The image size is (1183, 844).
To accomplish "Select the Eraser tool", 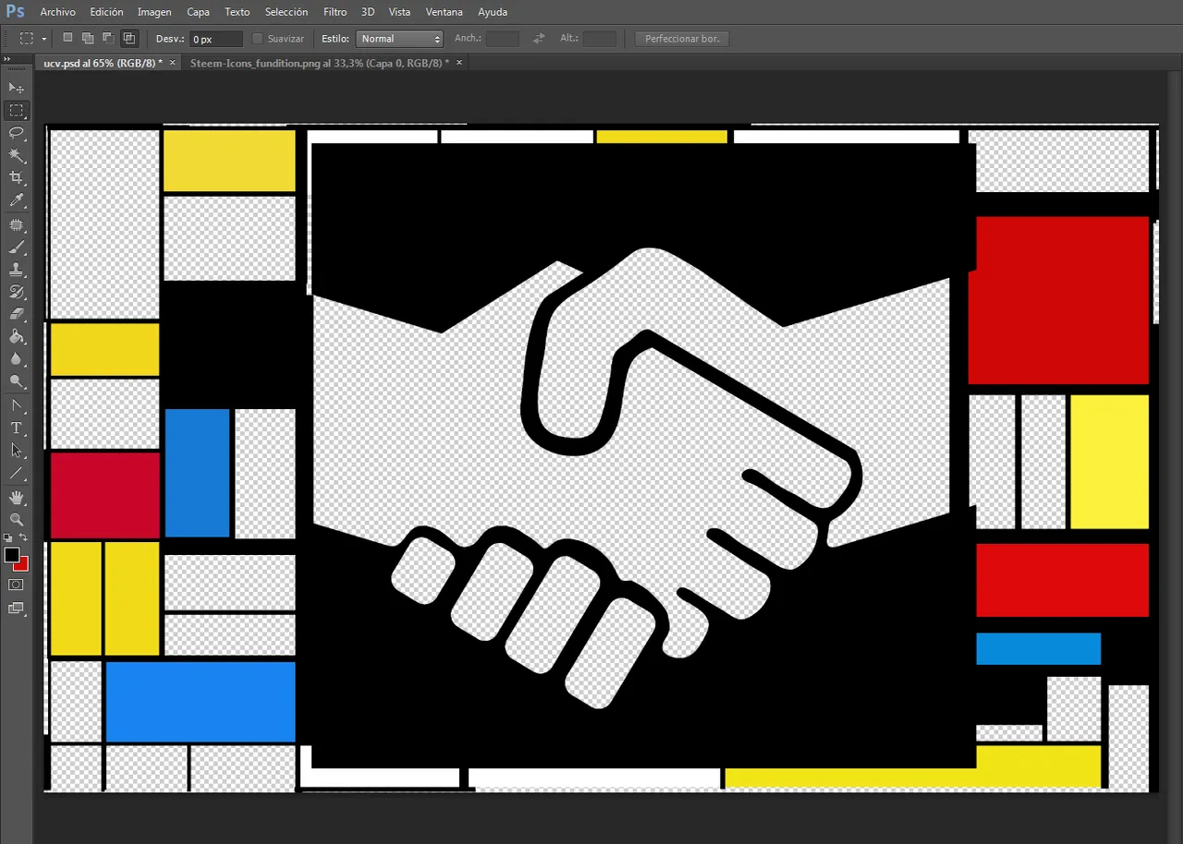I will click(16, 314).
